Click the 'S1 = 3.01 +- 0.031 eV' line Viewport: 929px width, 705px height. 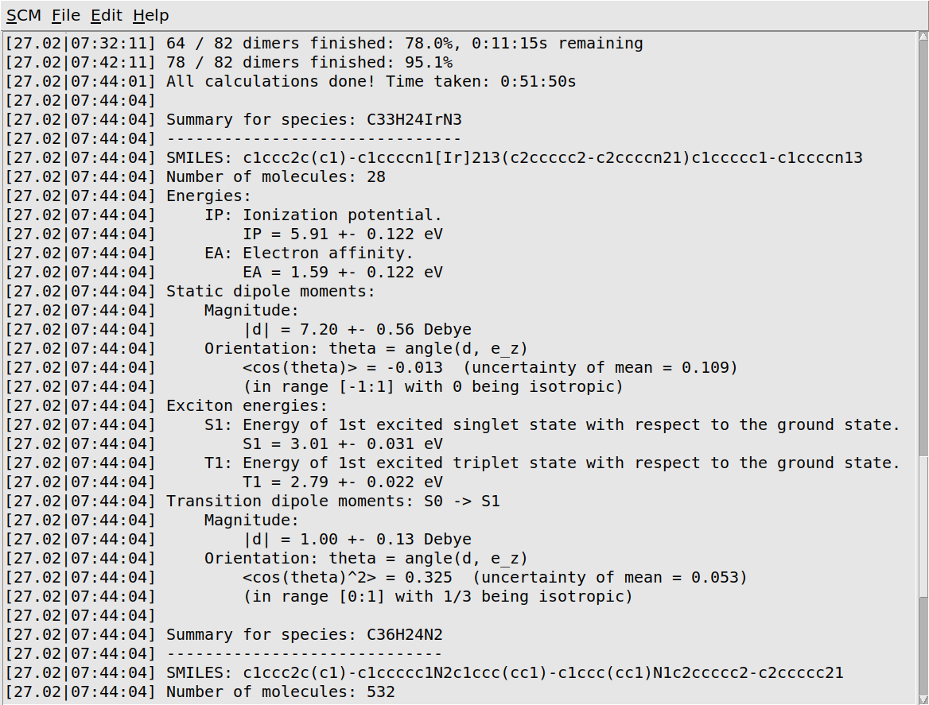pyautogui.click(x=342, y=444)
